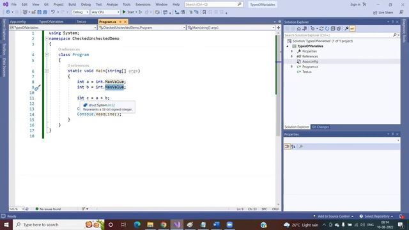Refresh Solution Explorer icon

(x=327, y=29)
